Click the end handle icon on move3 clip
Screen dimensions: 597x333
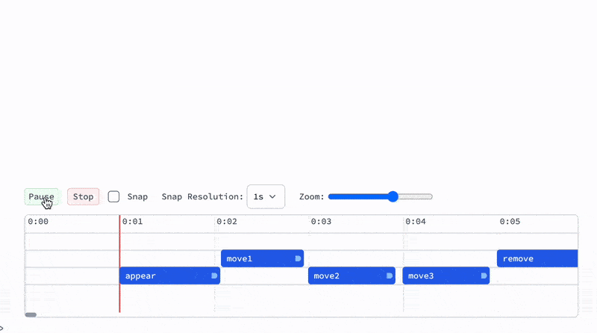pyautogui.click(x=484, y=276)
